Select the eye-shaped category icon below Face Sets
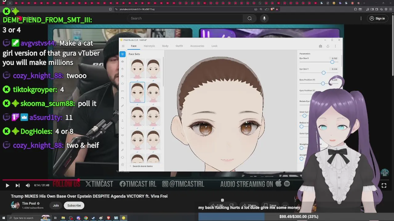The width and height of the screenshot is (394, 221). [x=123, y=61]
